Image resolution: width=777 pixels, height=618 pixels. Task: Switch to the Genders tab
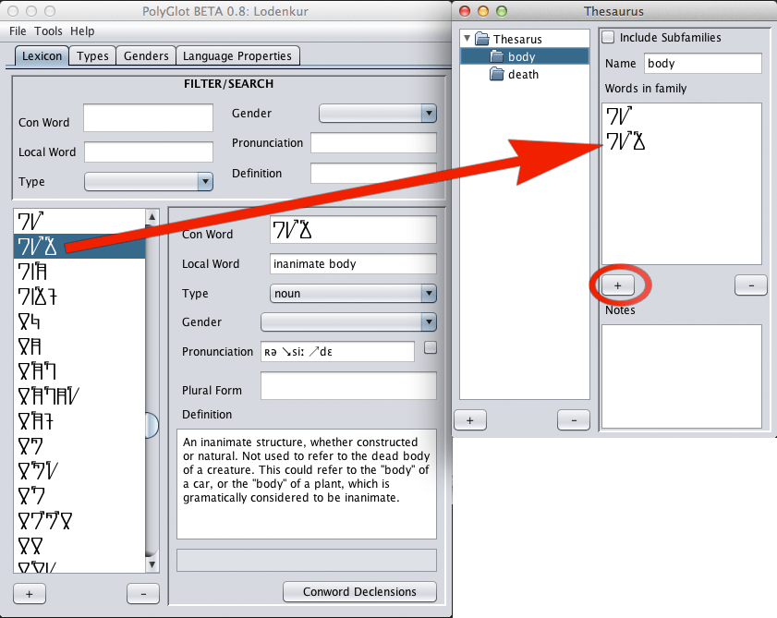point(146,56)
